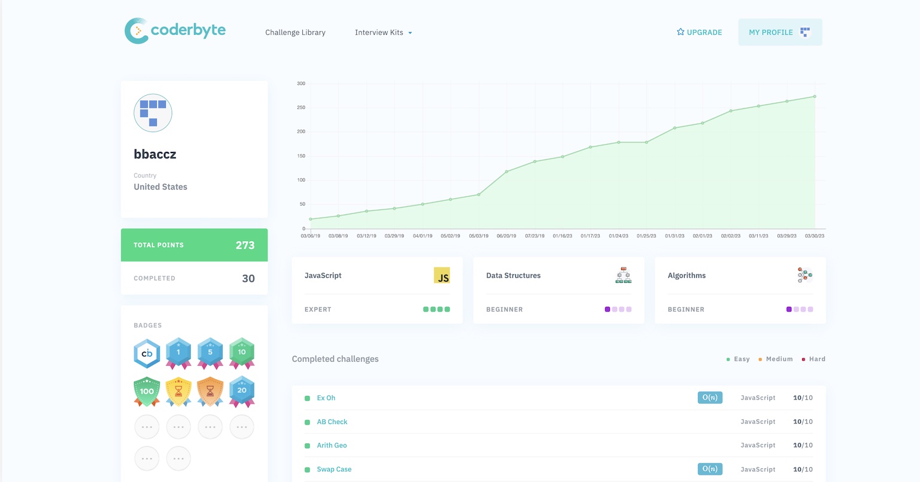This screenshot has width=920, height=482.
Task: Expand the Interview Kits dropdown
Action: (383, 32)
